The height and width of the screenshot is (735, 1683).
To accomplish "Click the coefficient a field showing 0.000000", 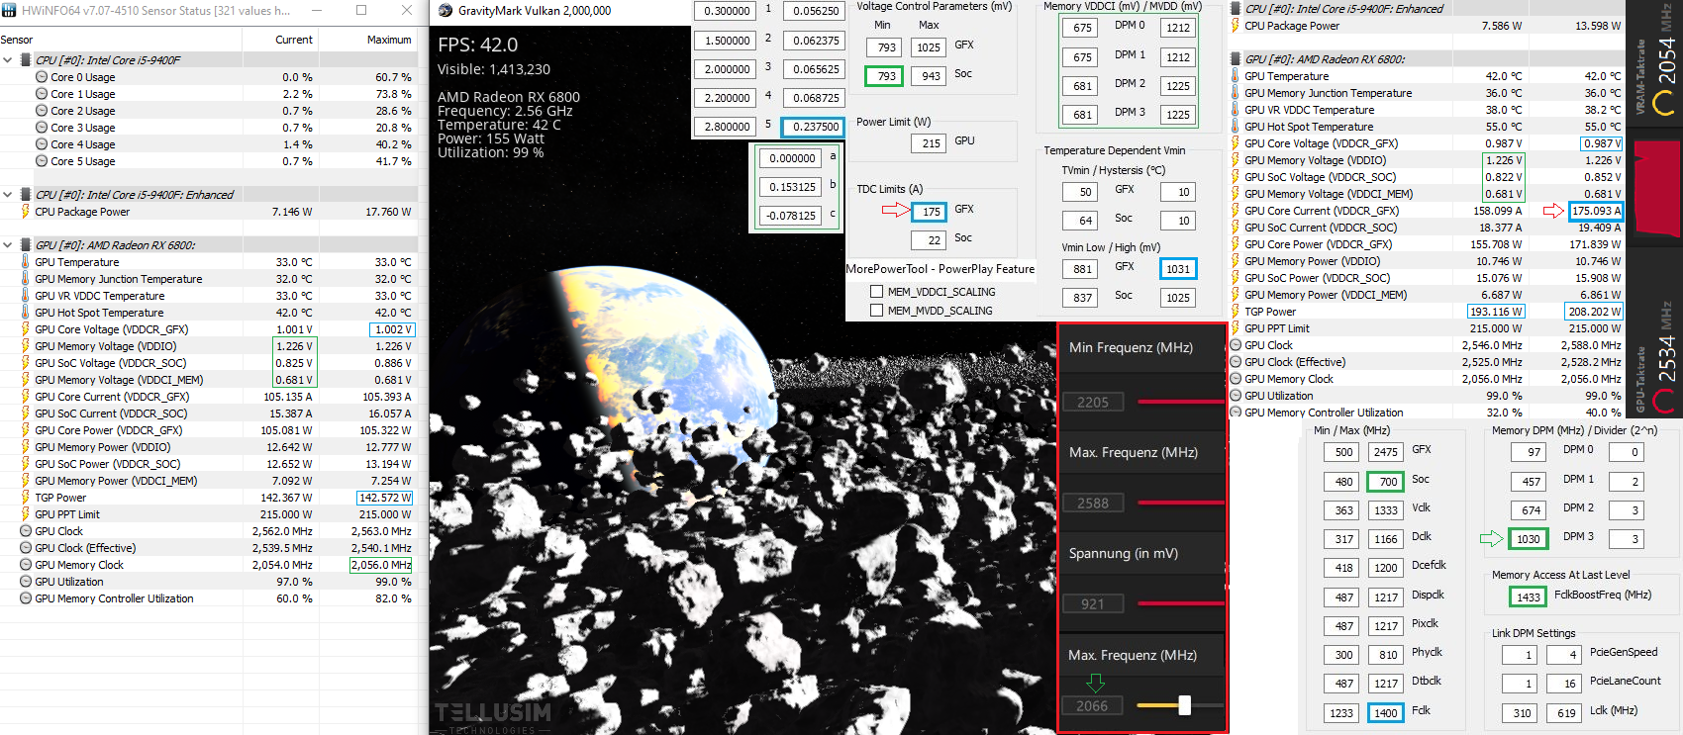I will (791, 158).
